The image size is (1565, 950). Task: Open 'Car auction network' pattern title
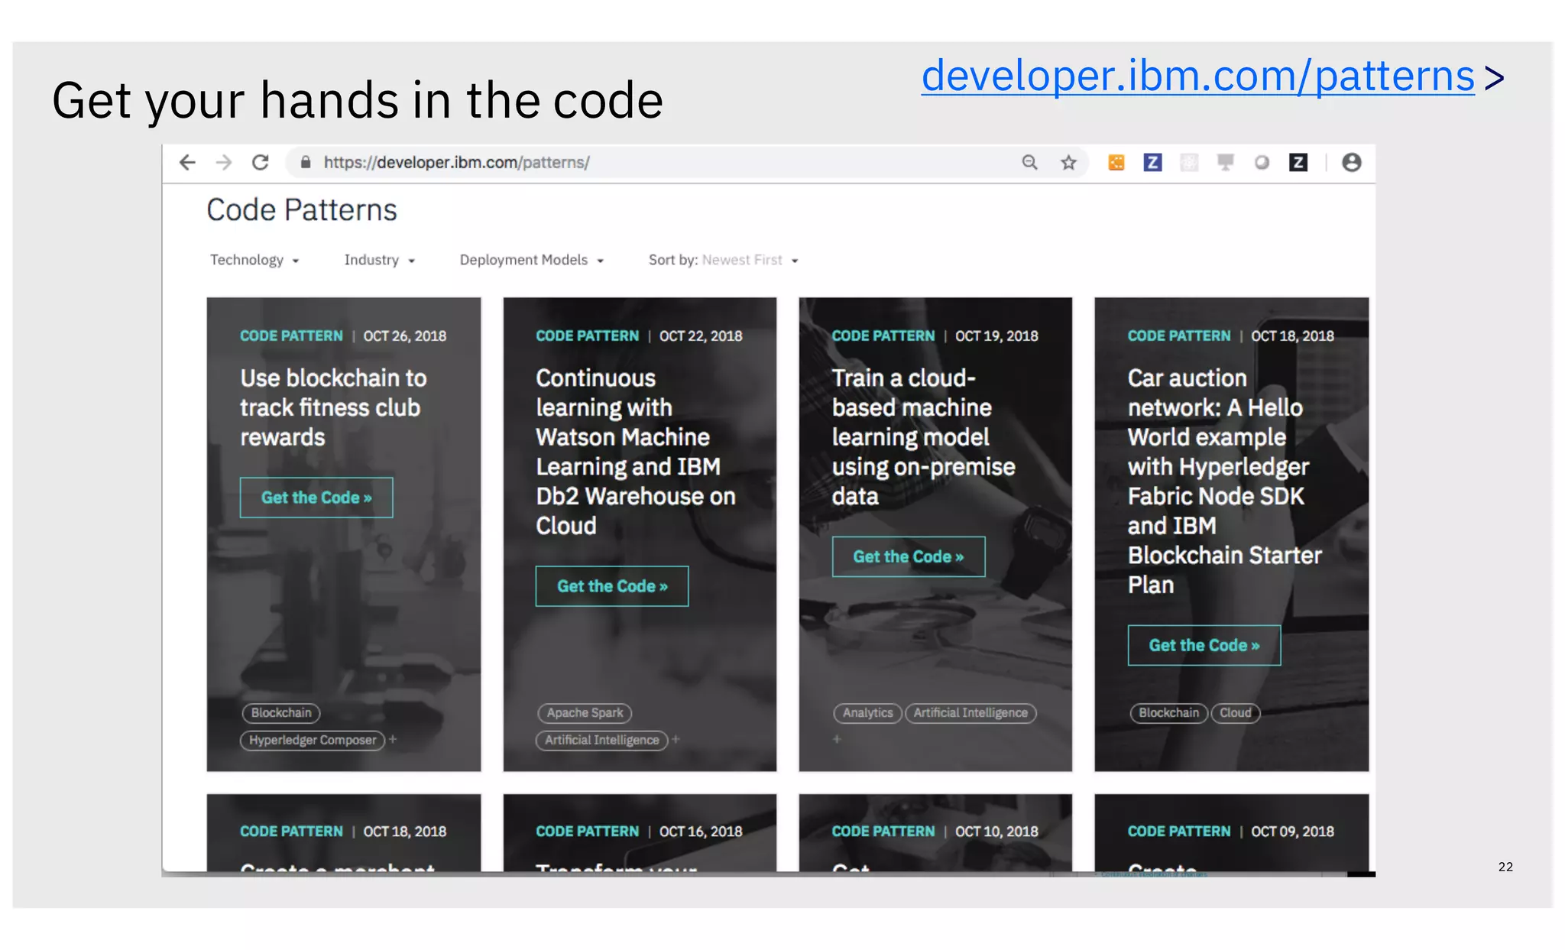pyautogui.click(x=1224, y=481)
